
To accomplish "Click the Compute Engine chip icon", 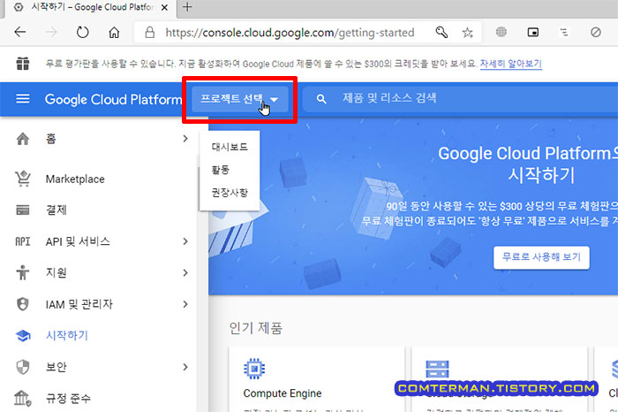I will 254,369.
